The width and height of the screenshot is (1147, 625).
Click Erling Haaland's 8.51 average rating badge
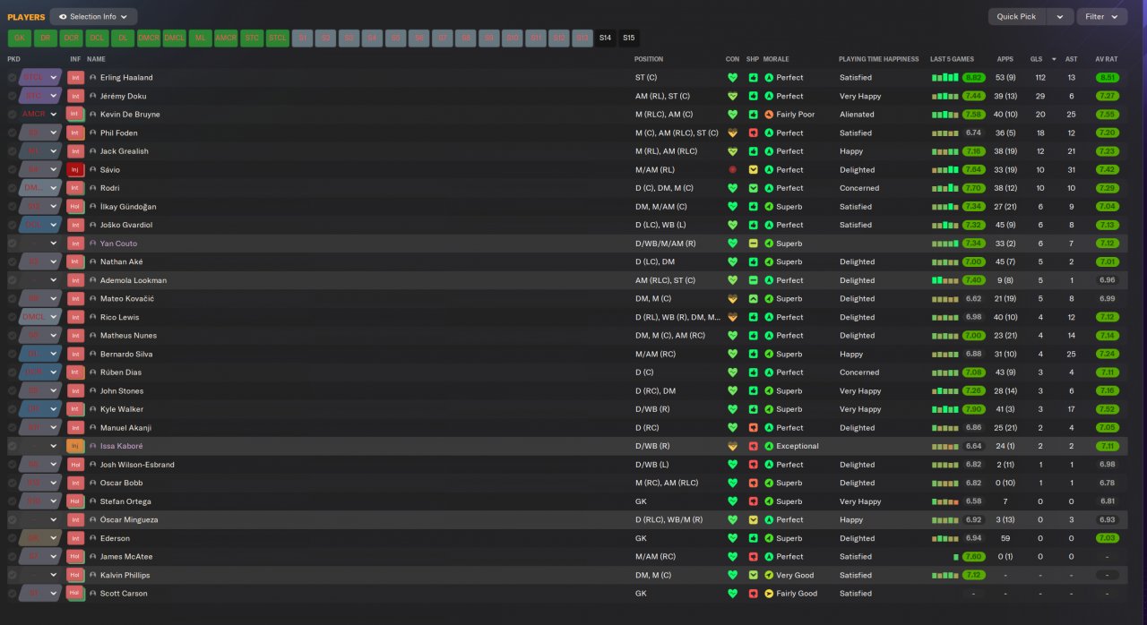point(1108,78)
